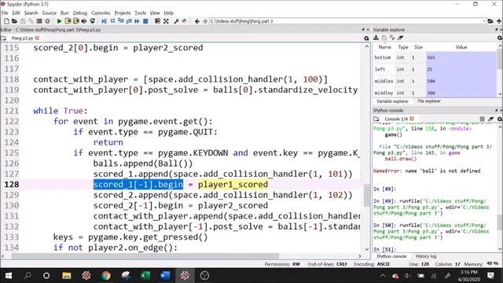Click editor vertical scrollbar thumb

(367, 196)
